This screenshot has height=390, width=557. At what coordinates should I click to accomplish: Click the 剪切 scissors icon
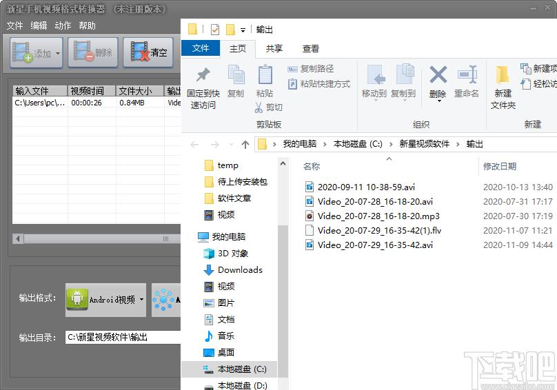coord(259,107)
